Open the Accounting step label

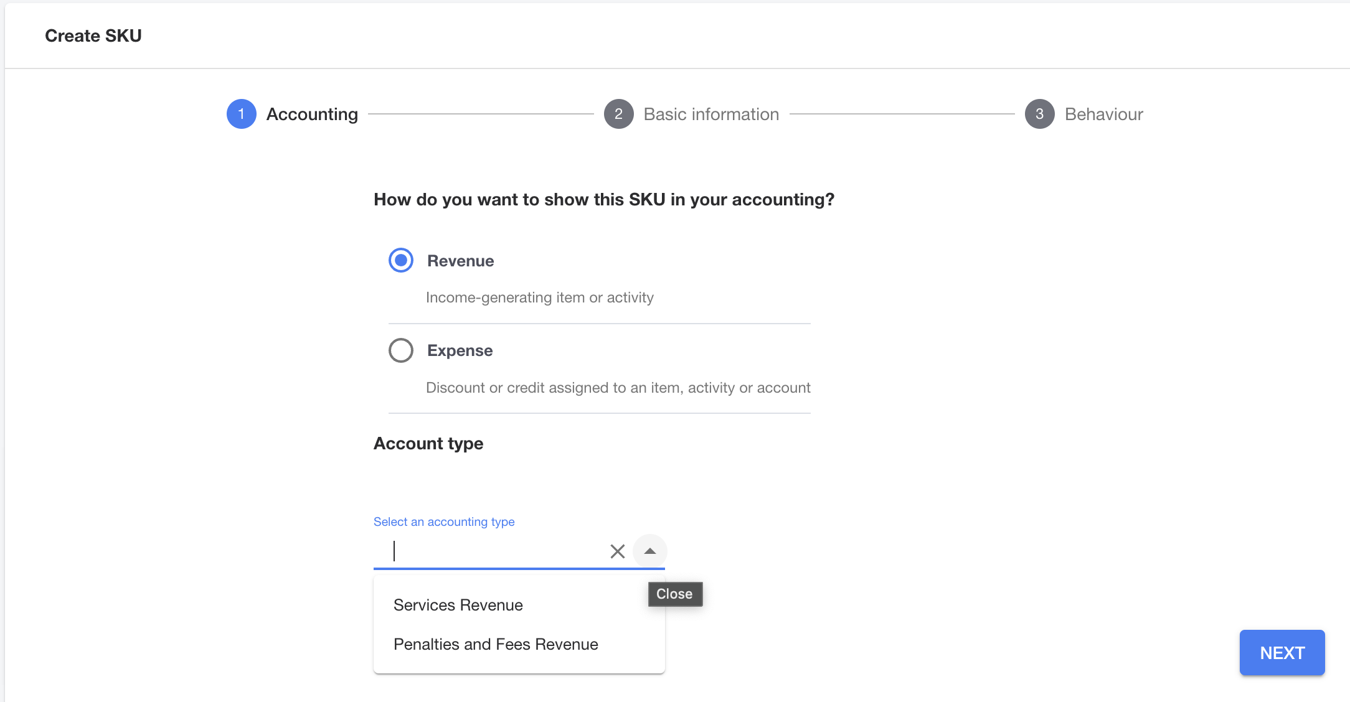(312, 115)
